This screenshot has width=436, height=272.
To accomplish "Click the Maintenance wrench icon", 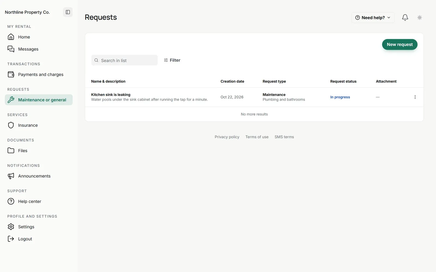I will pos(11,100).
